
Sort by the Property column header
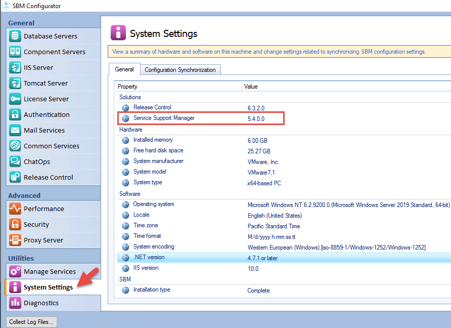coord(178,87)
